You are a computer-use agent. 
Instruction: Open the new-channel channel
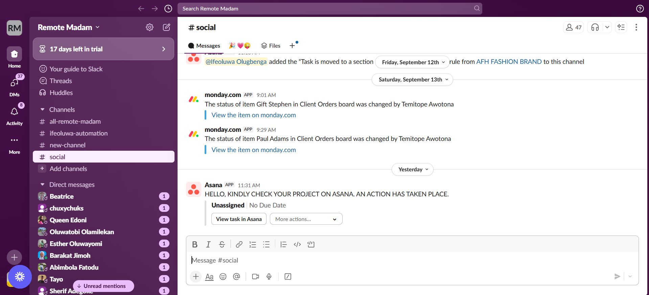103,145
